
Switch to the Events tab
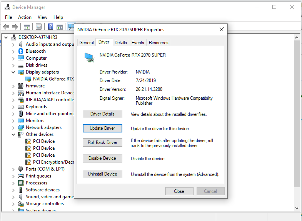coord(138,43)
